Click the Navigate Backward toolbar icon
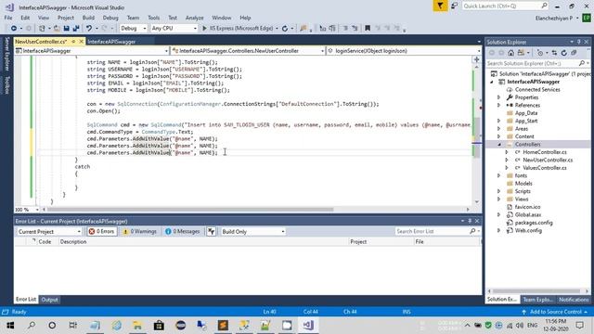594x334 pixels. [x=14, y=29]
